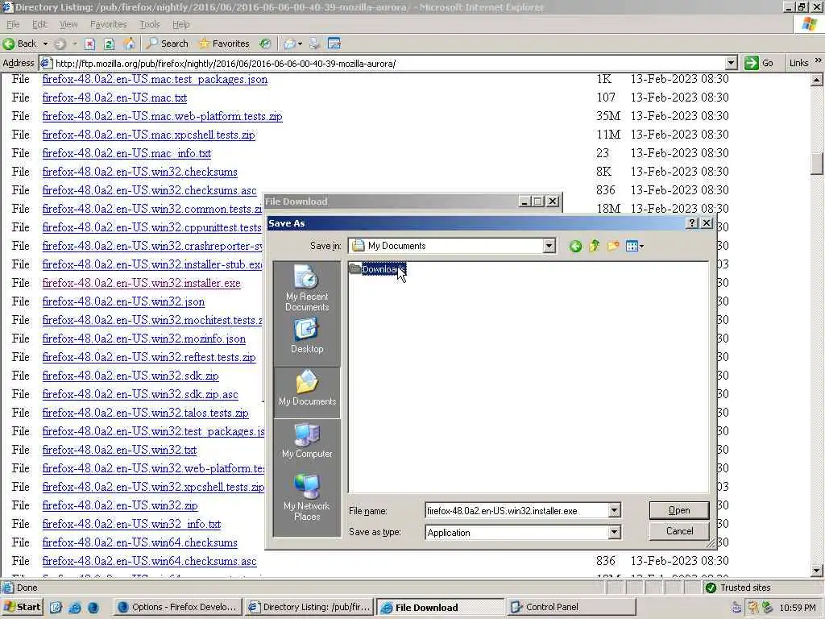Click the Stop icon in IE toolbar
This screenshot has height=619, width=825.
90,44
